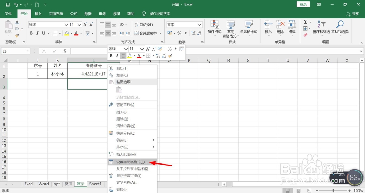Click the insert function fx icon
365x193 pixels.
tap(65, 51)
